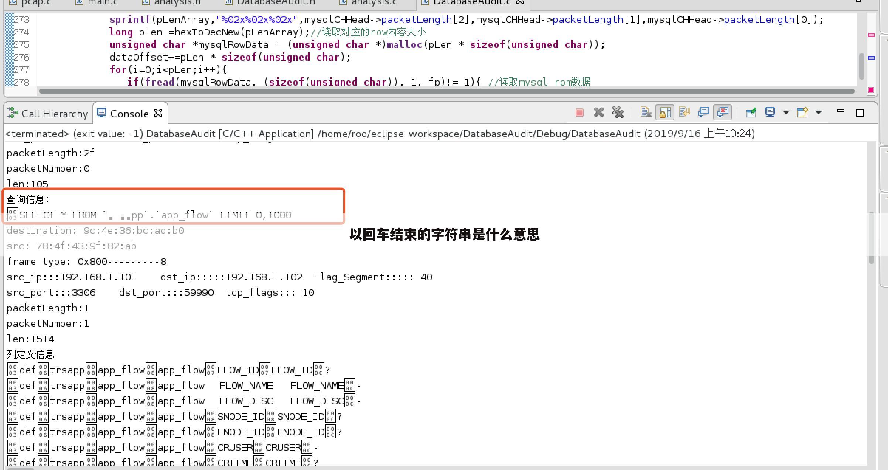Click Display Selected Console monitor icon

coord(770,113)
